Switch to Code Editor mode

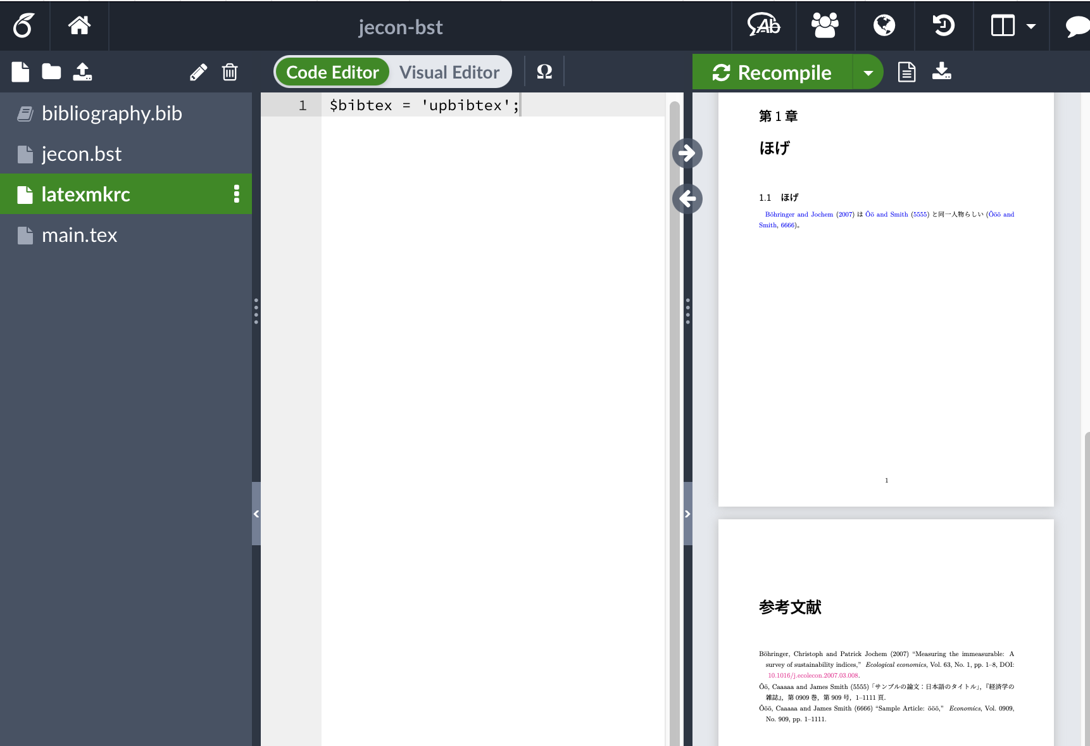point(332,72)
